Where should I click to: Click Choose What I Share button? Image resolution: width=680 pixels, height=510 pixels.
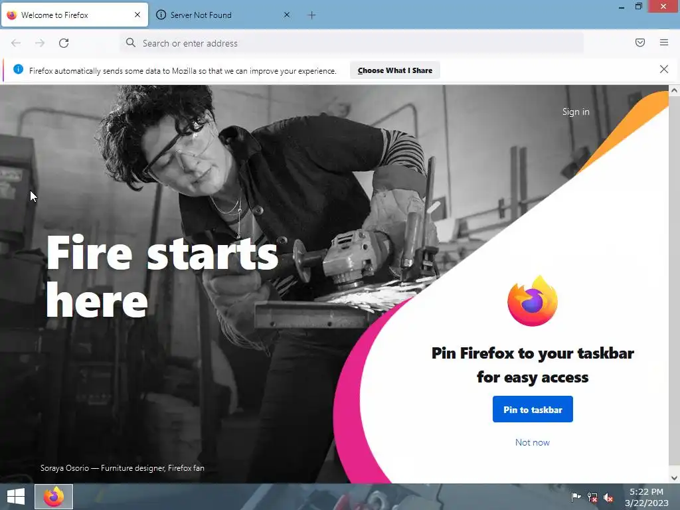(x=395, y=70)
